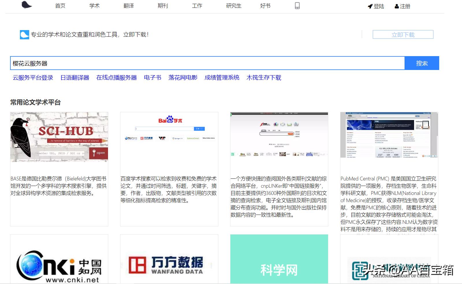Viewport: 462px width, 284px height.
Task: Click the blue bird icon beside the download slogan
Action: click(x=24, y=34)
